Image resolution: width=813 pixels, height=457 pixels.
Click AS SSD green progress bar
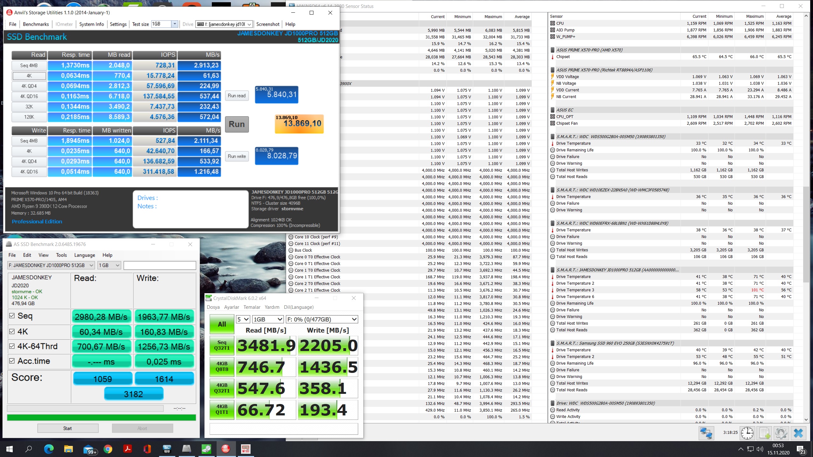(101, 418)
